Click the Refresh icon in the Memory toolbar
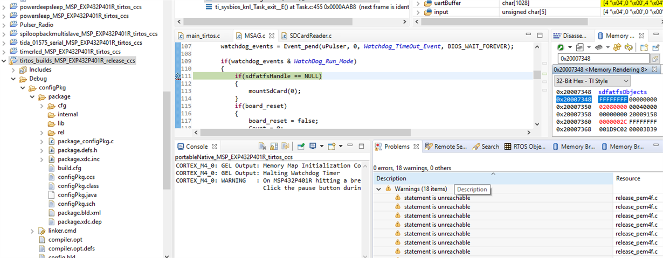663x258 pixels. pos(629,47)
